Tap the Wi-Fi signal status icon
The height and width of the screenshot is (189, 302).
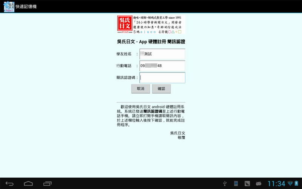(290, 183)
